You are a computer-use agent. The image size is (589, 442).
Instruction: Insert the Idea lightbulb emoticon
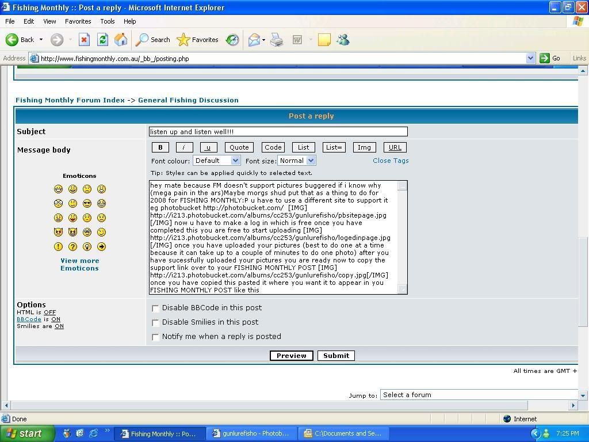pos(87,246)
